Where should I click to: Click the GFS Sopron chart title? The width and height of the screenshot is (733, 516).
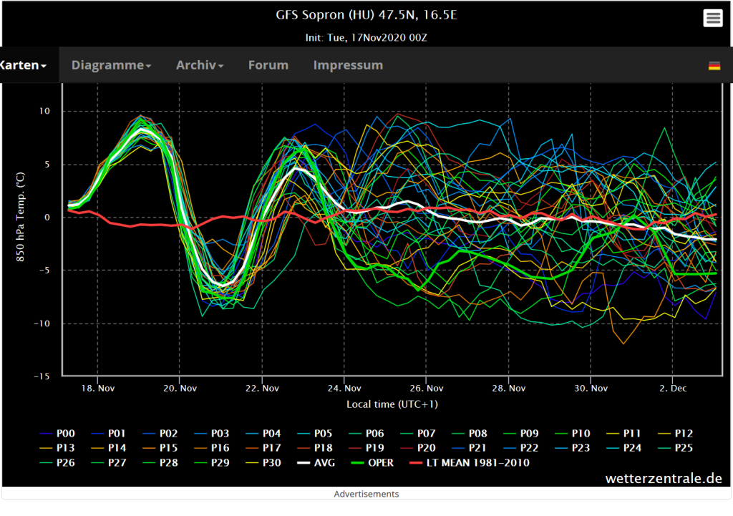pyautogui.click(x=366, y=15)
